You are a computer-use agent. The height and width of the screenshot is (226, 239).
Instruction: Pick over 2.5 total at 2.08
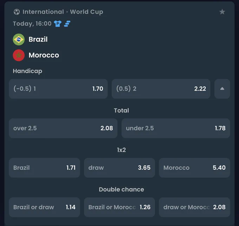tap(63, 128)
